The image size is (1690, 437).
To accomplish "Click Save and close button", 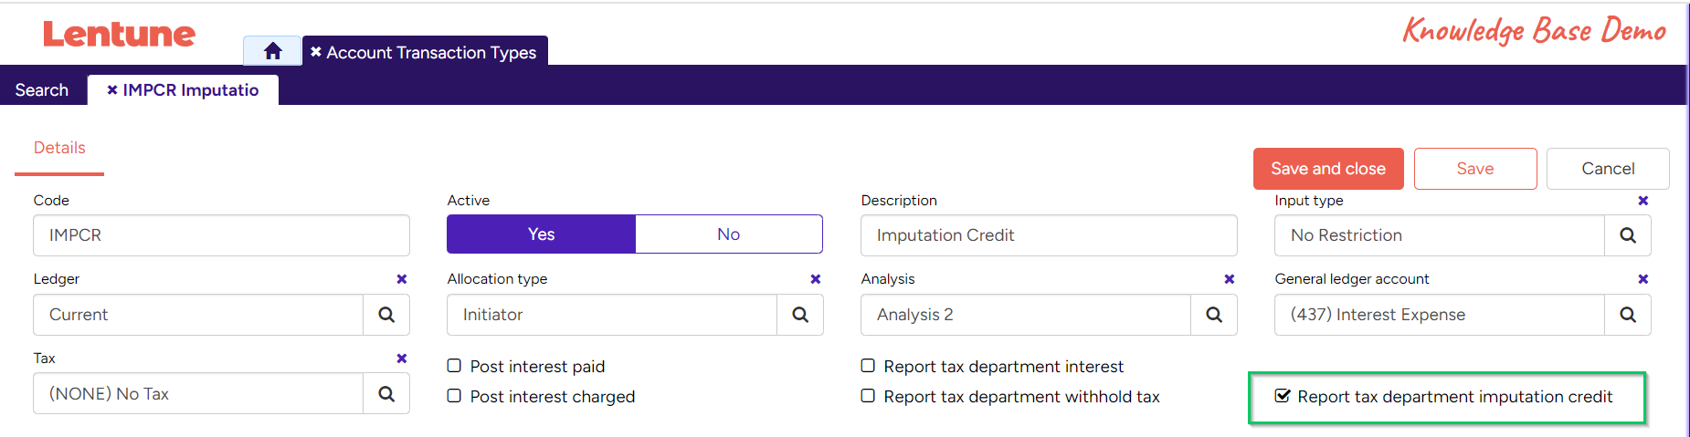I will pos(1328,169).
